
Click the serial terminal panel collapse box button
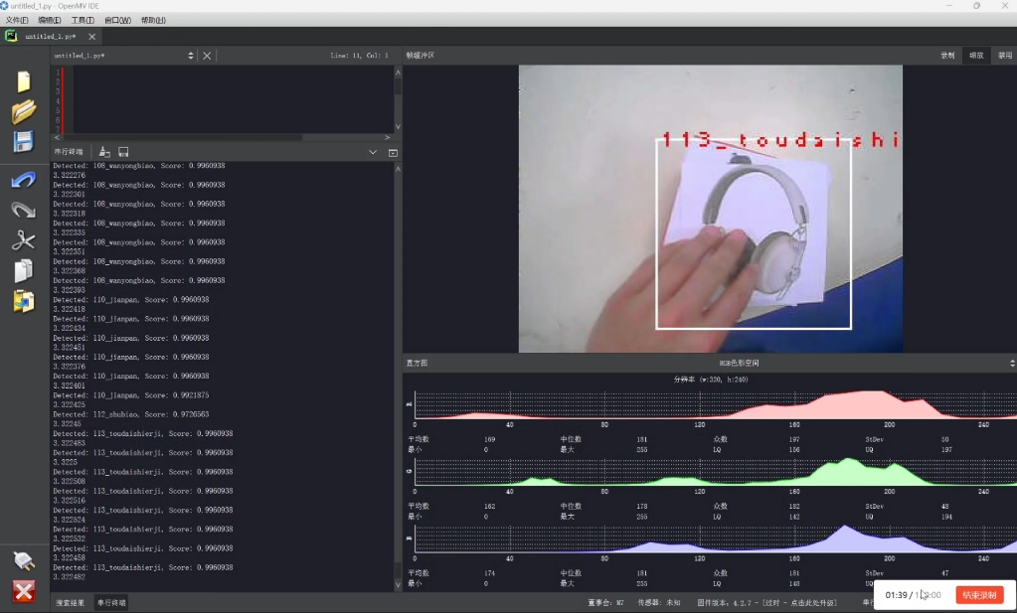tap(393, 153)
